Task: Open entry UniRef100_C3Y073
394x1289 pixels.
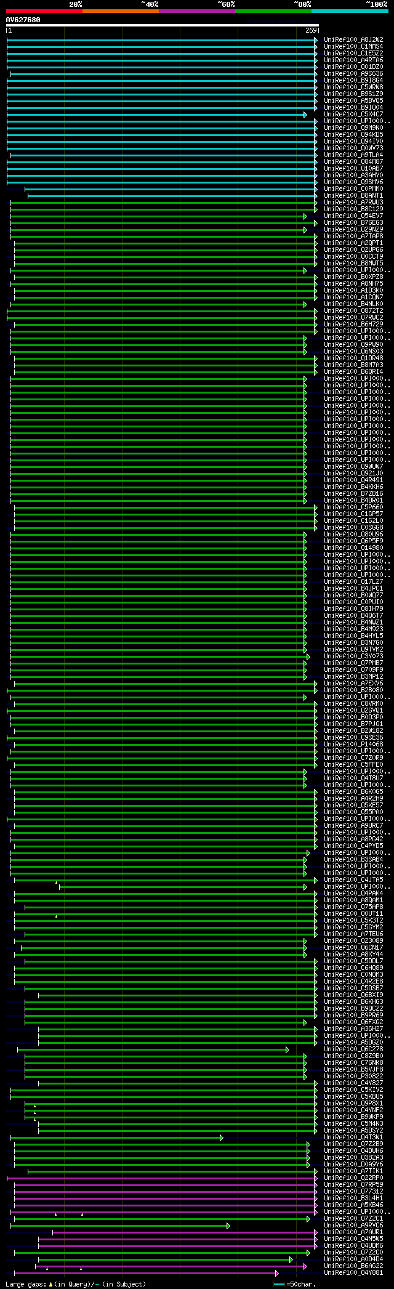Action: point(353,657)
